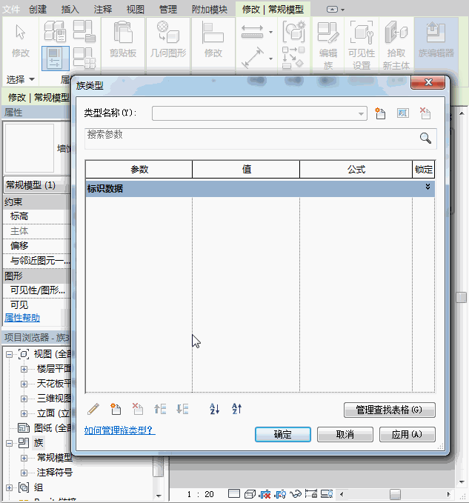Expand the 组 node in project browser
The image size is (469, 503).
(10, 487)
